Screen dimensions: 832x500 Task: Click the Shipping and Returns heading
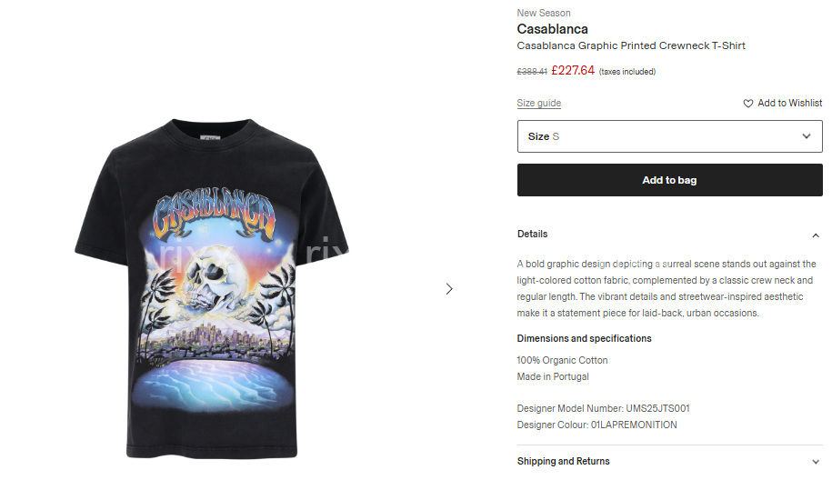pos(563,461)
